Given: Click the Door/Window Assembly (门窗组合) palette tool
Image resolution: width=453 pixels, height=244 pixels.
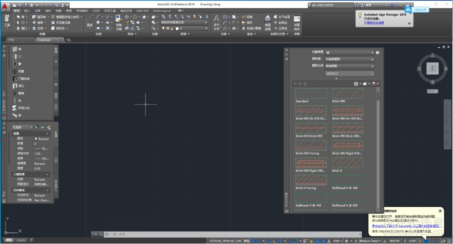Looking at the screenshot, I should click(x=21, y=79).
